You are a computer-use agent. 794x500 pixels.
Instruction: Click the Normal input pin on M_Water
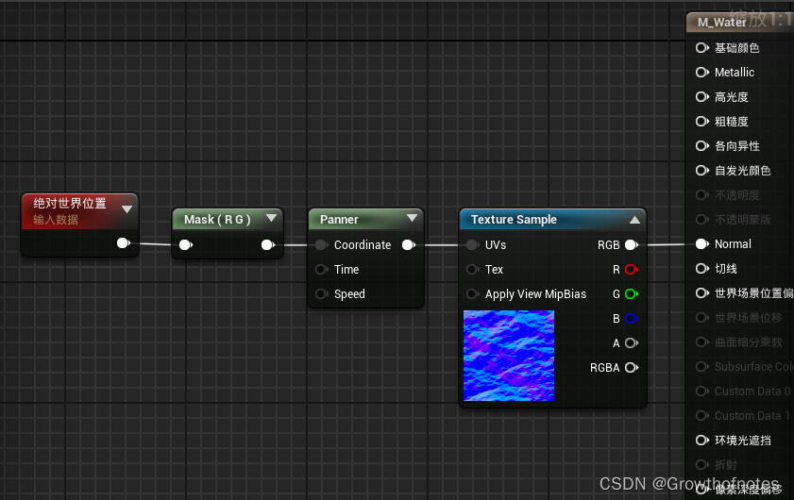pyautogui.click(x=701, y=244)
